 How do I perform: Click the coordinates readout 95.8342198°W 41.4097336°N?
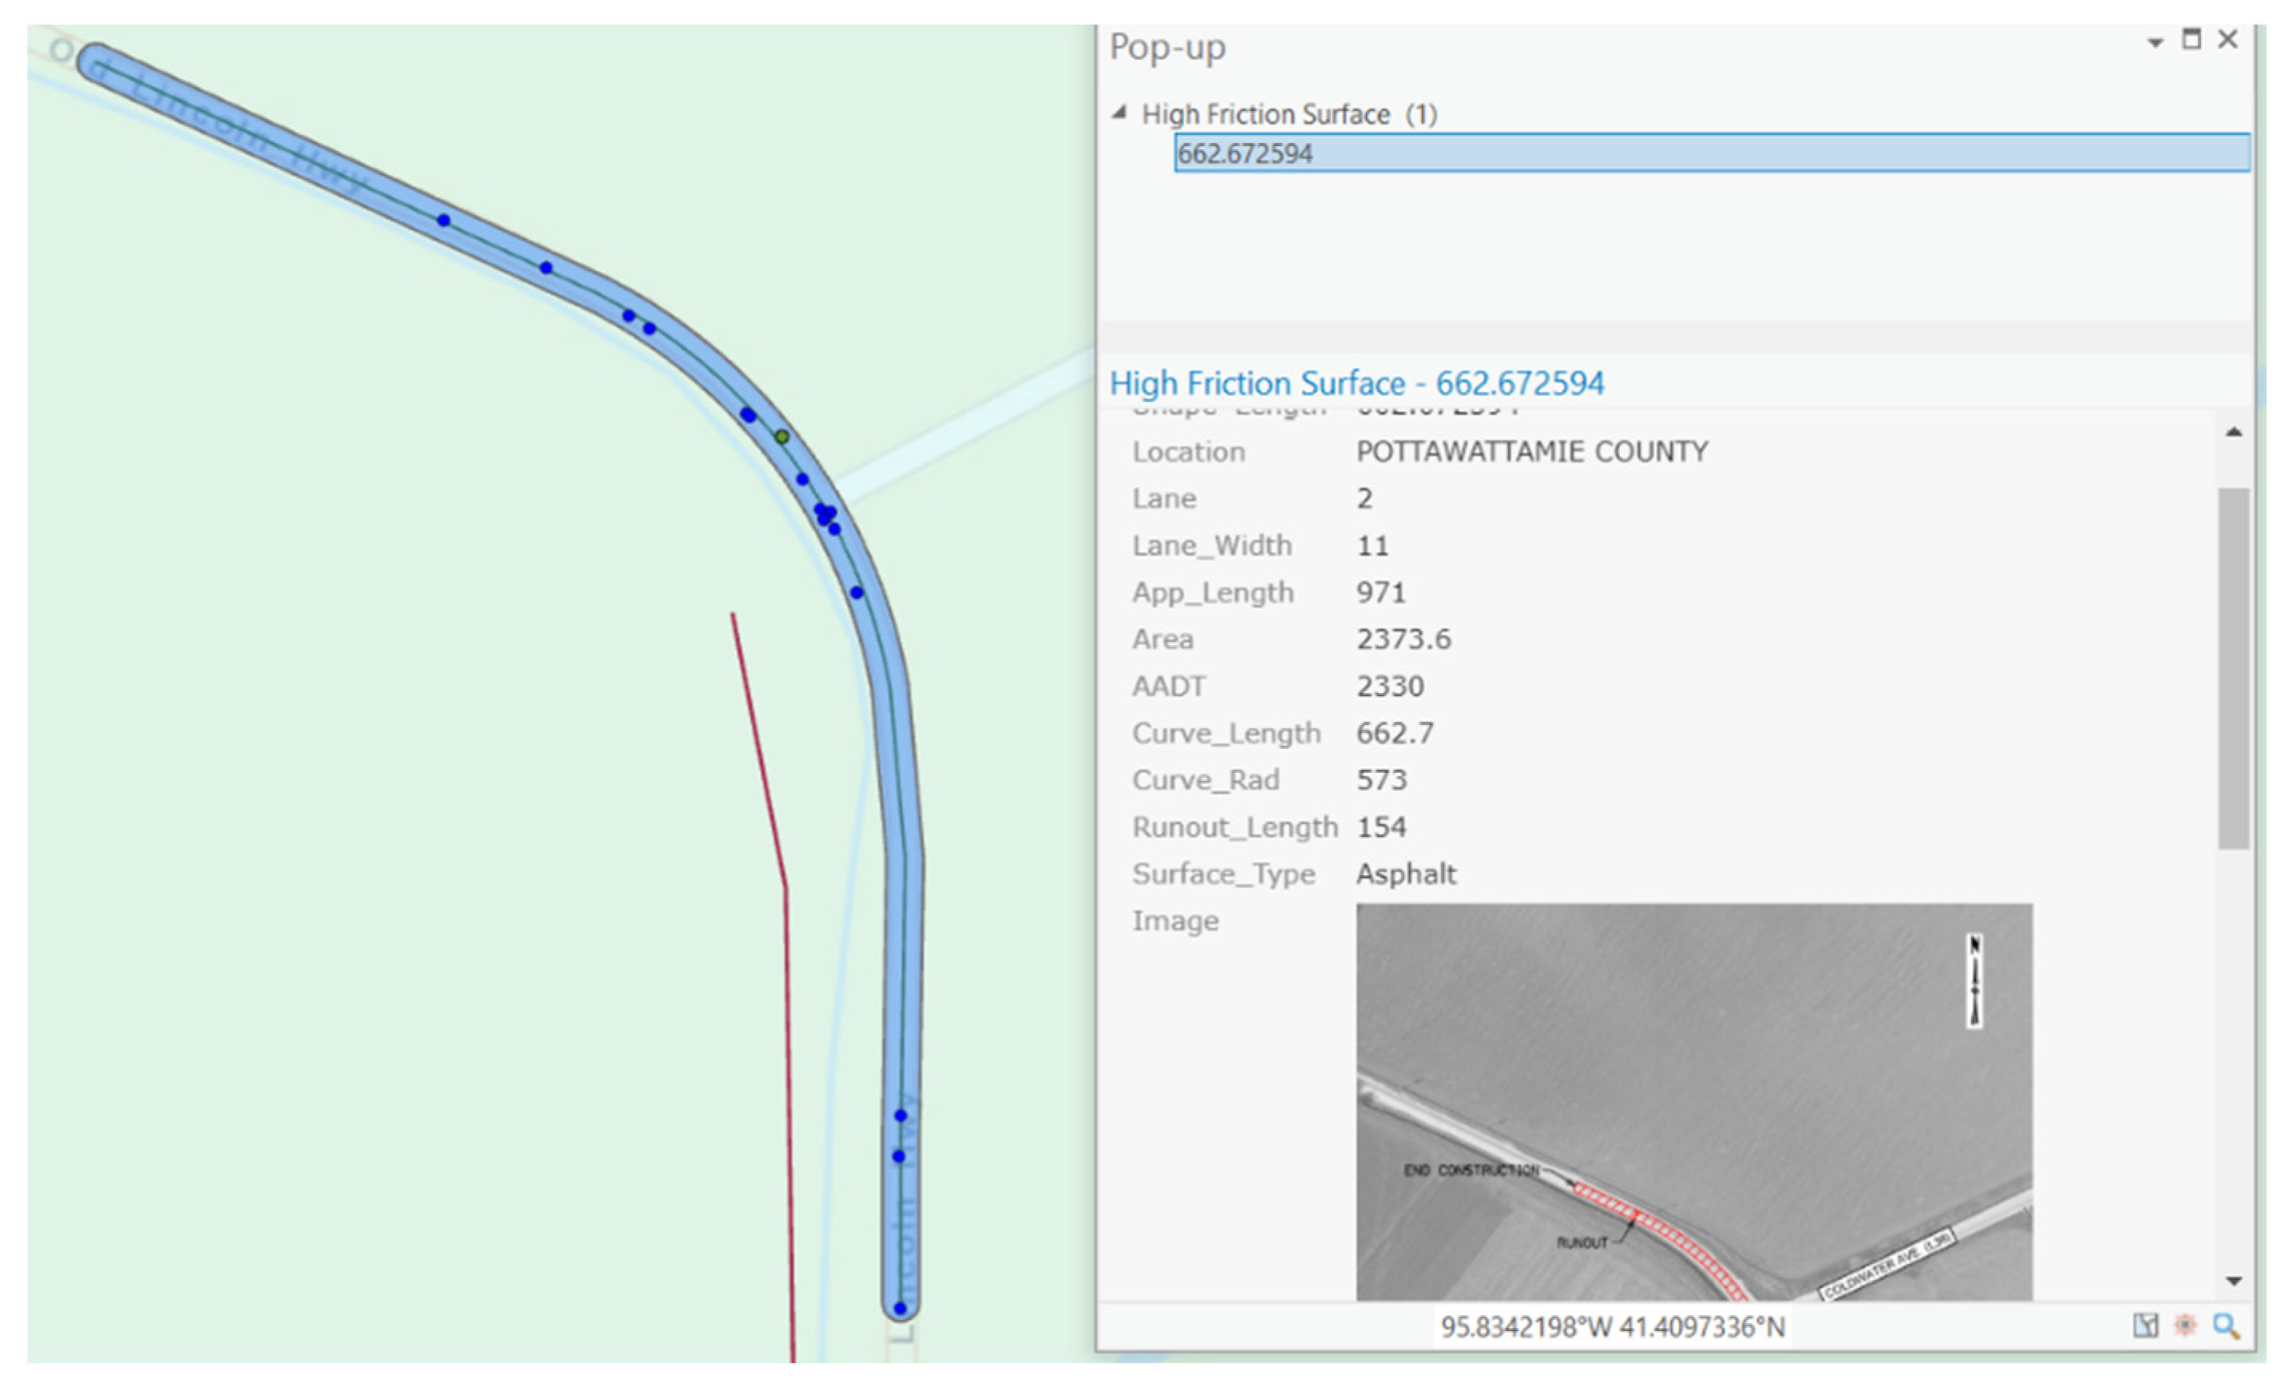(x=1612, y=1327)
